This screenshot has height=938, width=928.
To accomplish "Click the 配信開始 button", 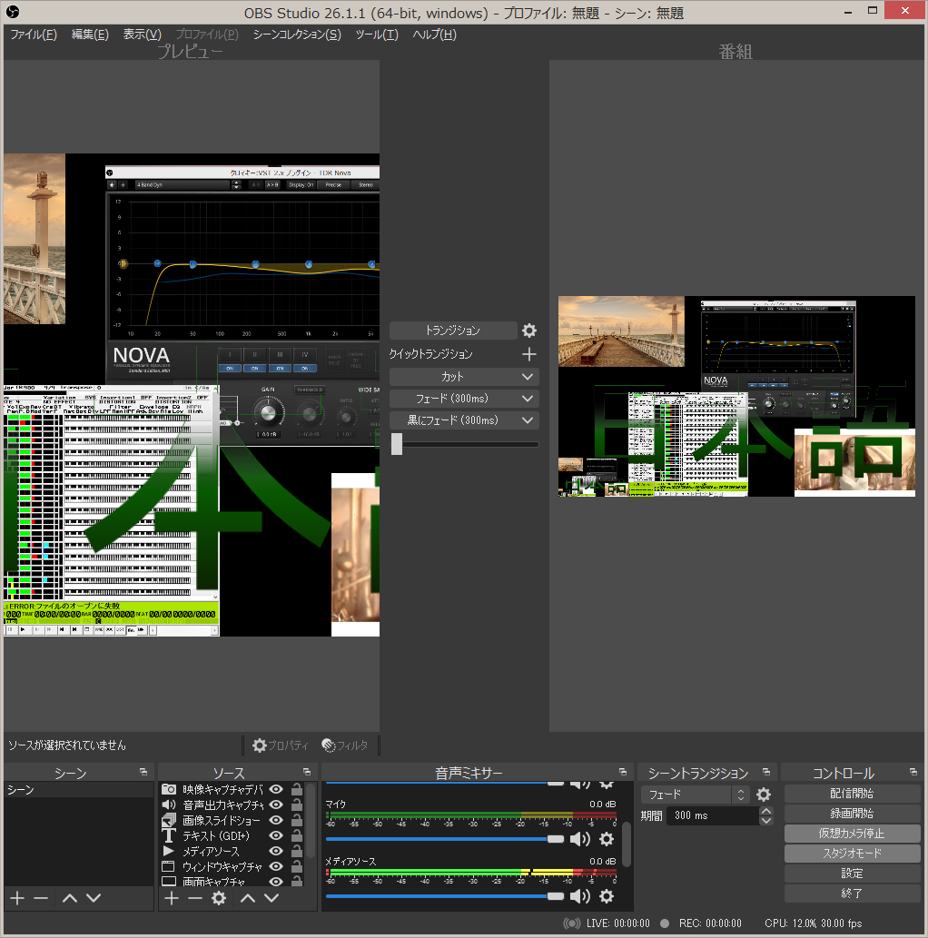I will (x=852, y=794).
